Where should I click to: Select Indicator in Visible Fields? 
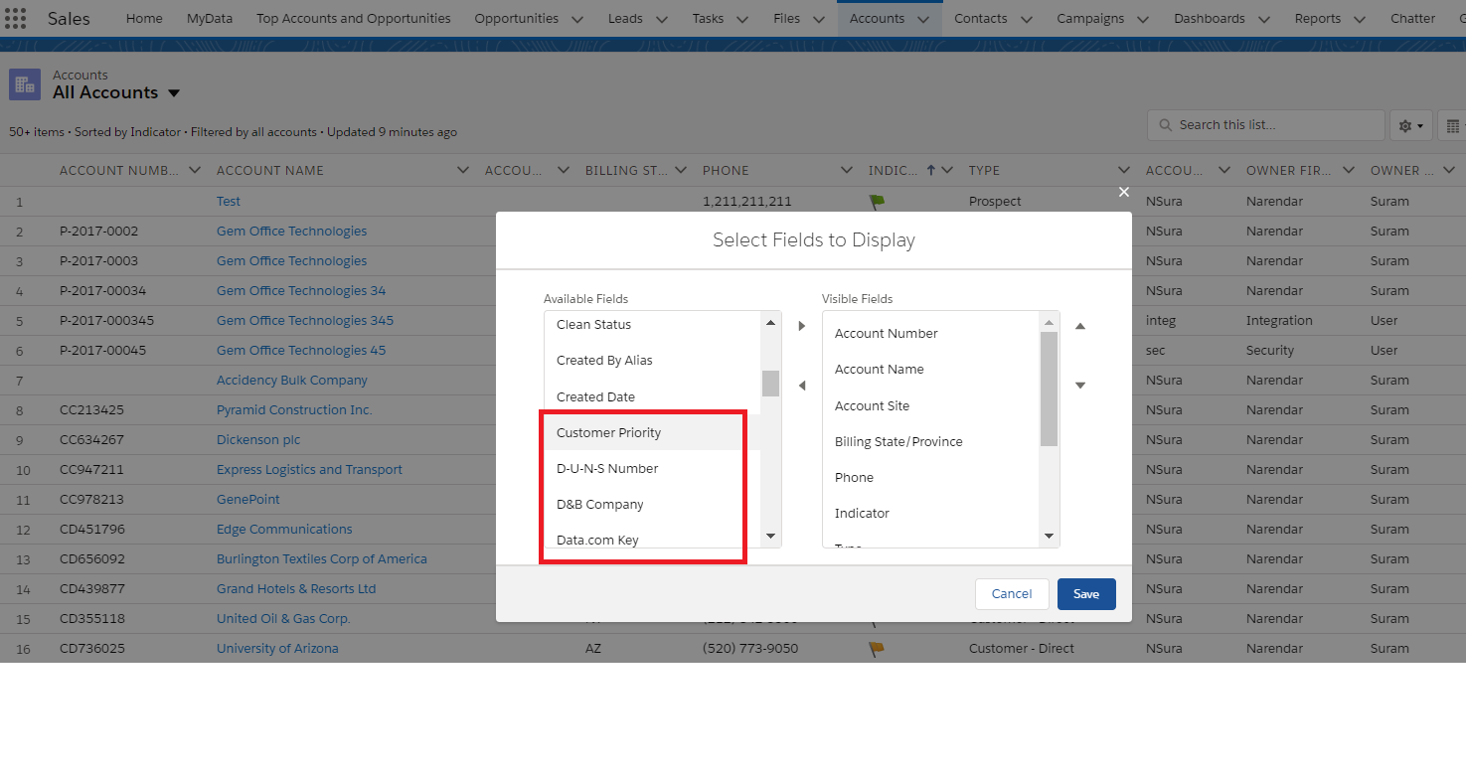click(x=930, y=513)
